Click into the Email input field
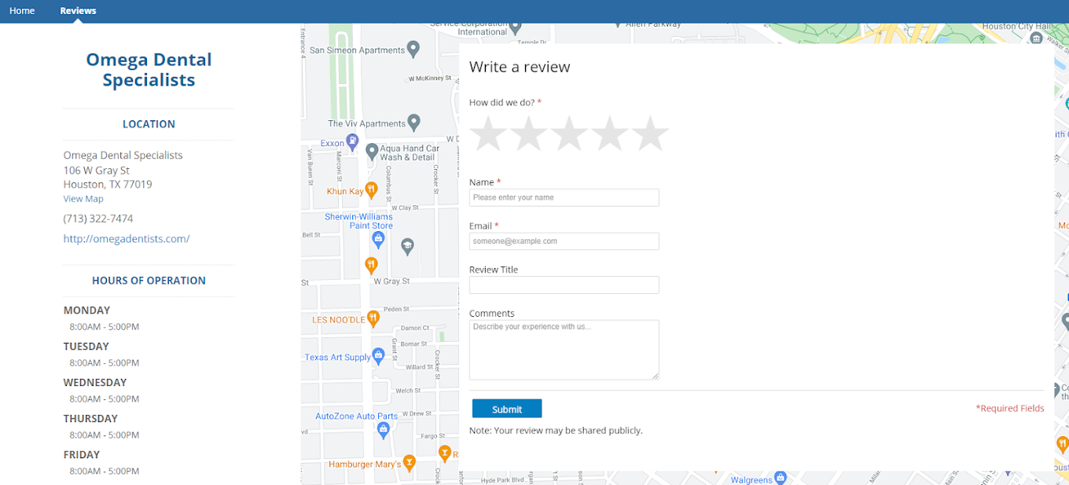This screenshot has width=1069, height=485. pyautogui.click(x=564, y=241)
